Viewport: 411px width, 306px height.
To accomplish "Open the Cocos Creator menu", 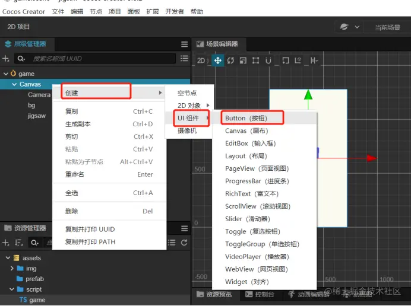I will (x=24, y=11).
